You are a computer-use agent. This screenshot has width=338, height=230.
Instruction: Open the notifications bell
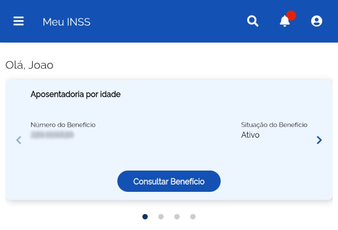click(x=284, y=22)
